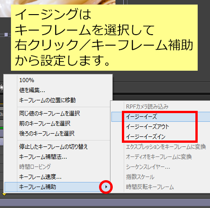Screen dimensions: 210x208
Task: Select 同じ値のキーフレームを選択
Action: coord(58,113)
